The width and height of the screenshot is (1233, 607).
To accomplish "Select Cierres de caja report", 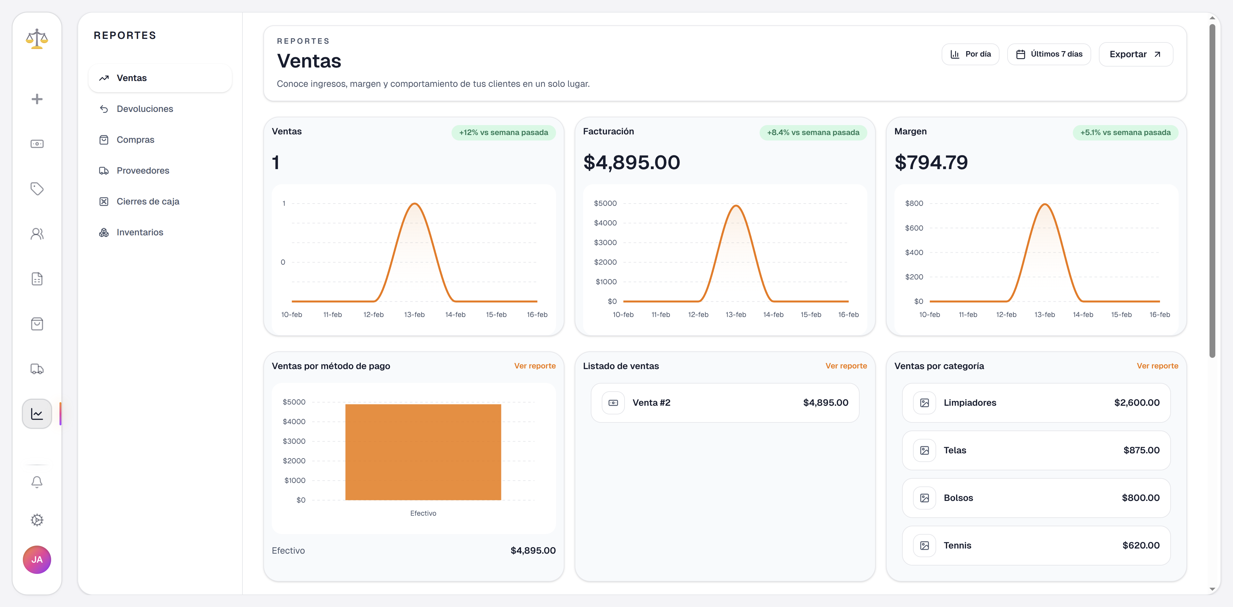I will point(147,201).
